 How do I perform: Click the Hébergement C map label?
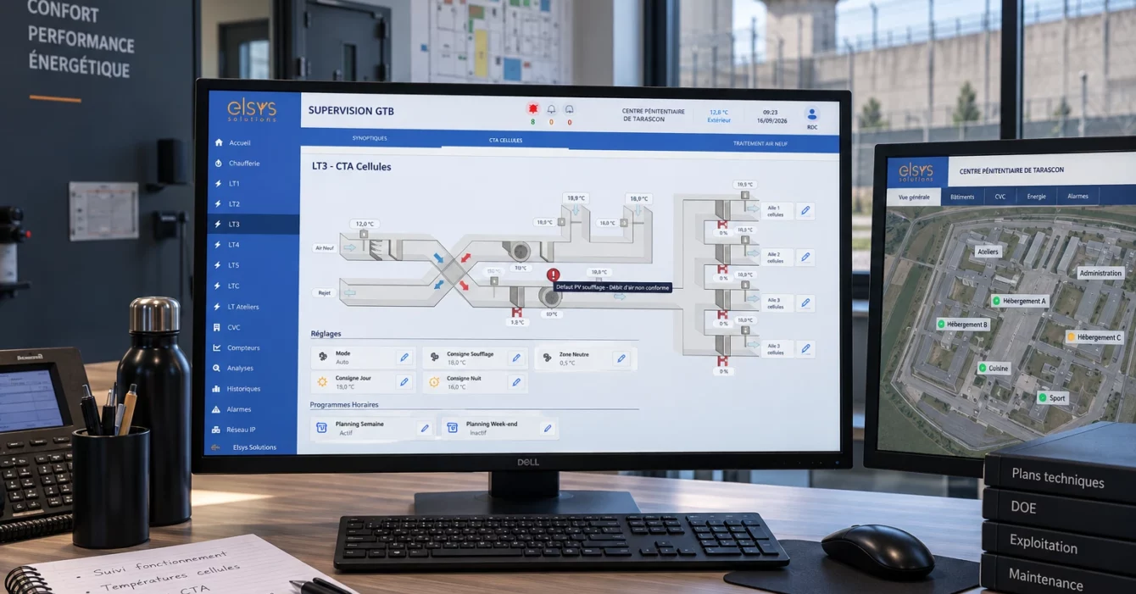click(x=1094, y=337)
